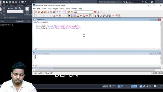The width and height of the screenshot is (163, 92).
Task: Redo using the Visual LISP toolbar arrow
Action: coord(60,12)
